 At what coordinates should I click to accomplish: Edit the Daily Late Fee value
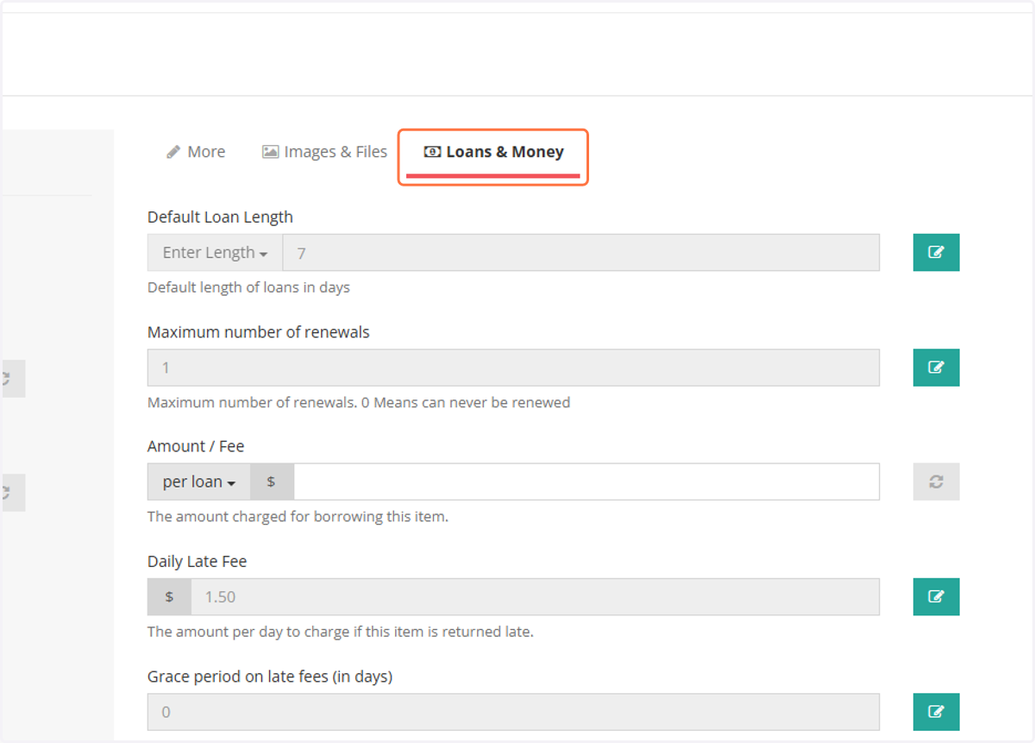(x=936, y=597)
